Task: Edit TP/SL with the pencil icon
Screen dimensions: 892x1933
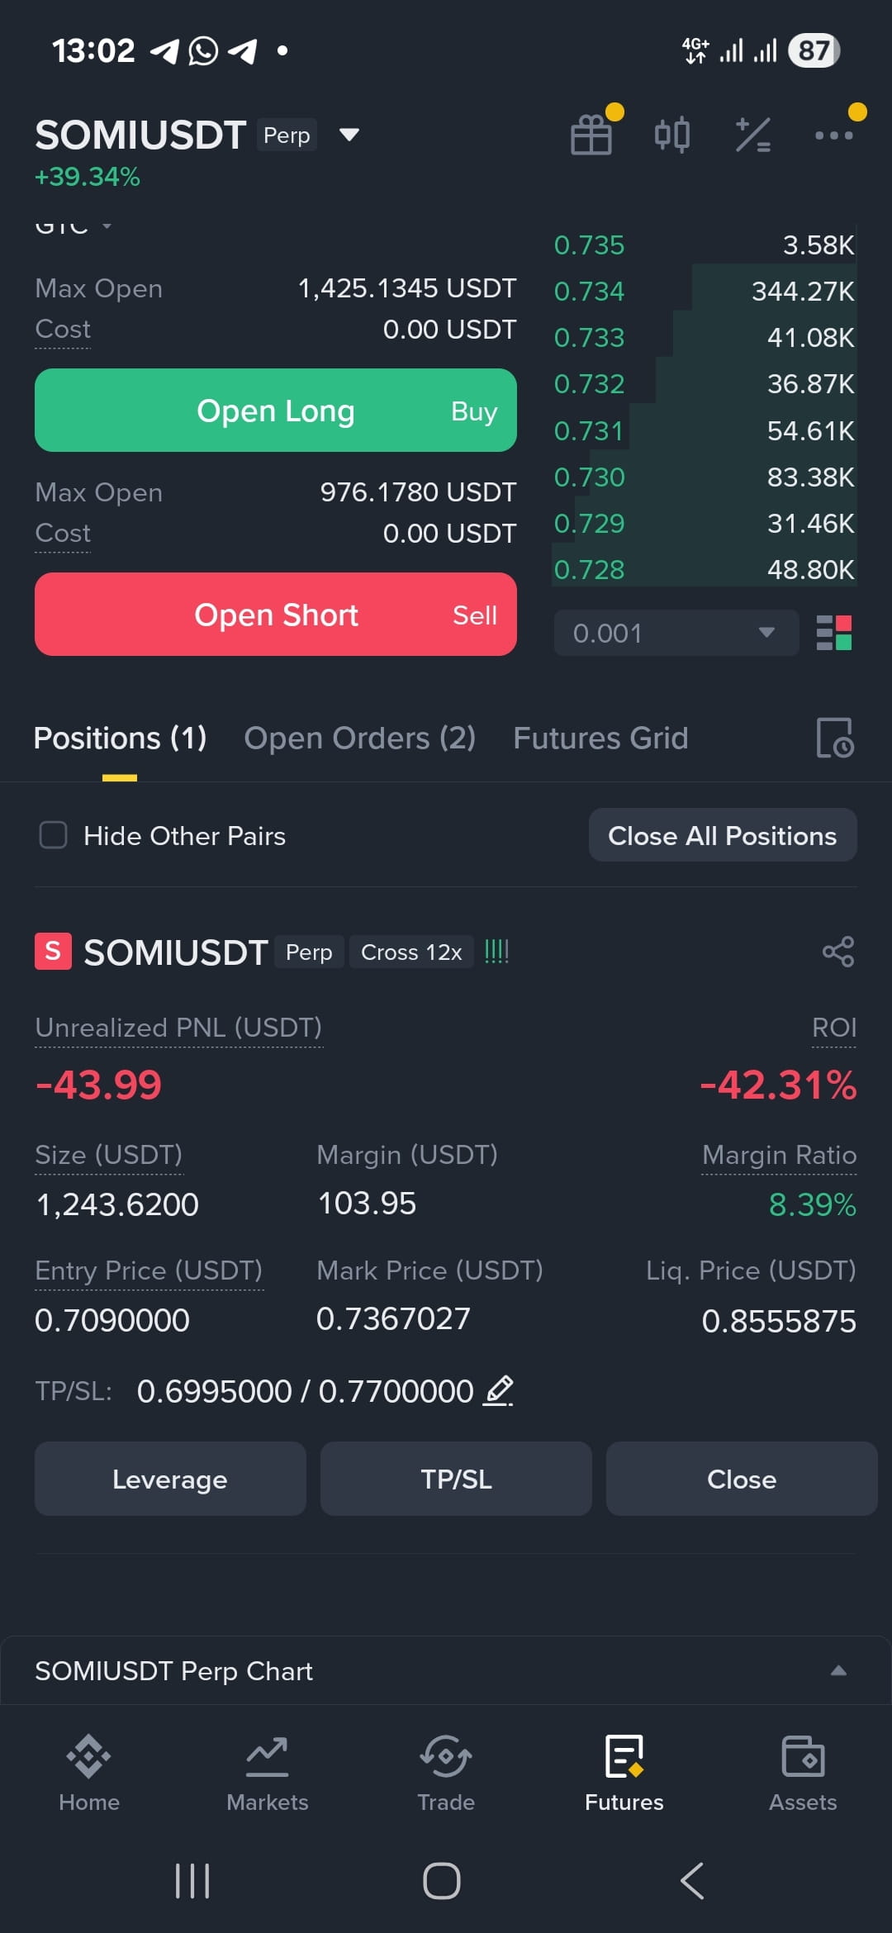Action: [498, 1390]
